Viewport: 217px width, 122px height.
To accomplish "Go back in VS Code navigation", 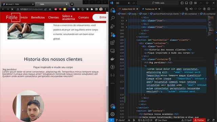I will [129, 3].
